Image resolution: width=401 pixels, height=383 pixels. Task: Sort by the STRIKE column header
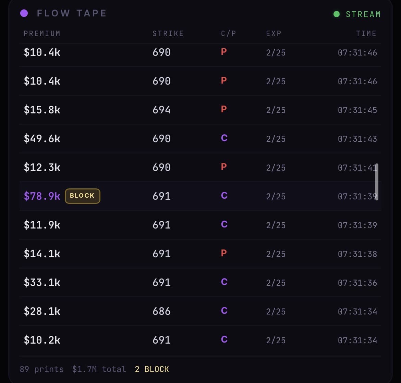[x=168, y=34]
